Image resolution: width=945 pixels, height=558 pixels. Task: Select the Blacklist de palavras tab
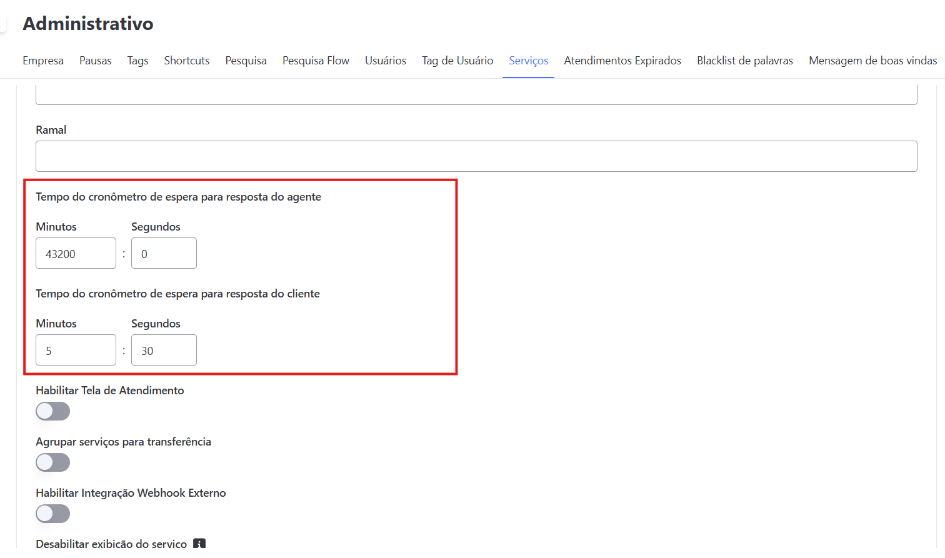tap(744, 60)
